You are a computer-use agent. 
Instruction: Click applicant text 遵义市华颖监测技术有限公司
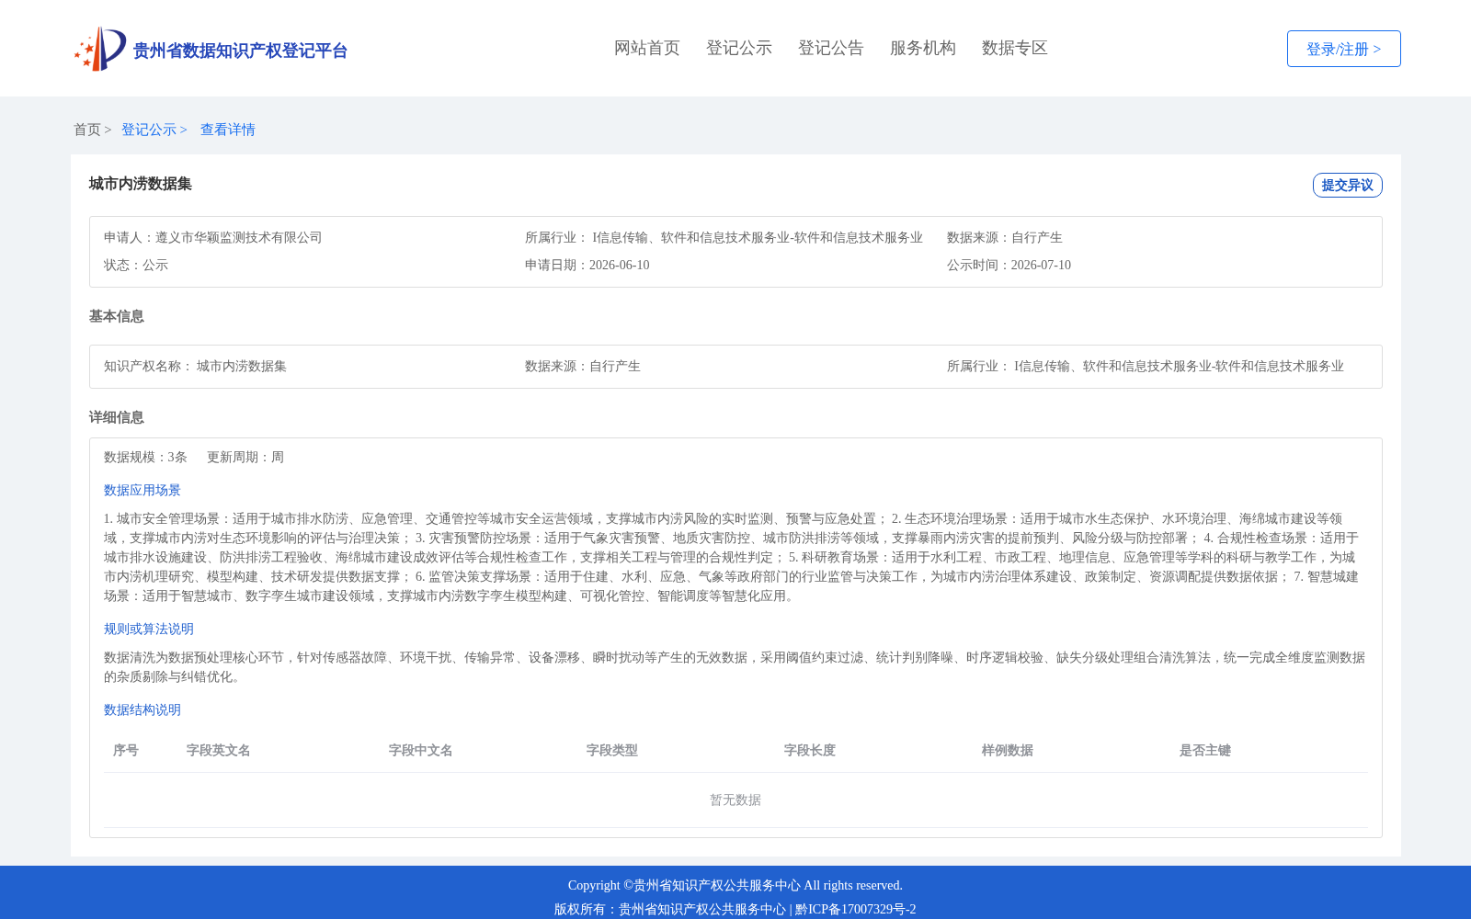[239, 237]
